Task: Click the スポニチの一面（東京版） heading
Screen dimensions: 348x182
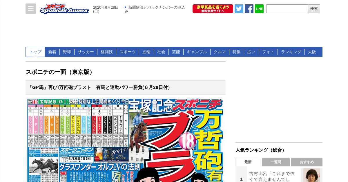Action: click(60, 72)
